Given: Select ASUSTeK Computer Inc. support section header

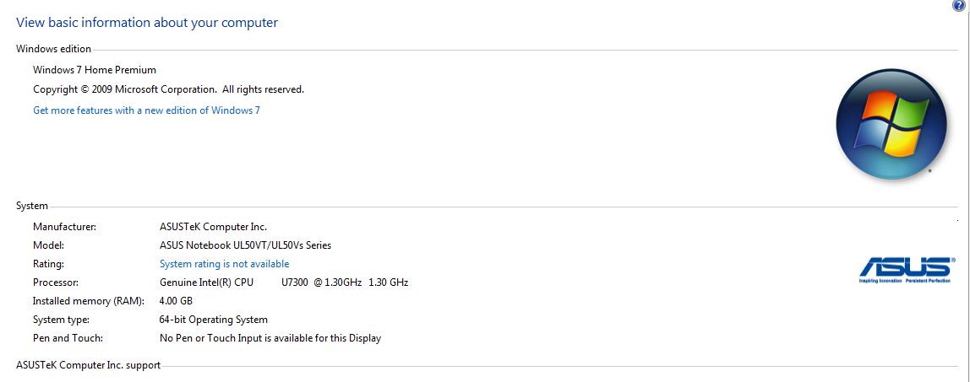Looking at the screenshot, I should click(89, 365).
